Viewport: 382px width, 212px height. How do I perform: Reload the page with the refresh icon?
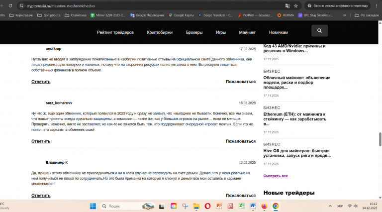[10, 6]
